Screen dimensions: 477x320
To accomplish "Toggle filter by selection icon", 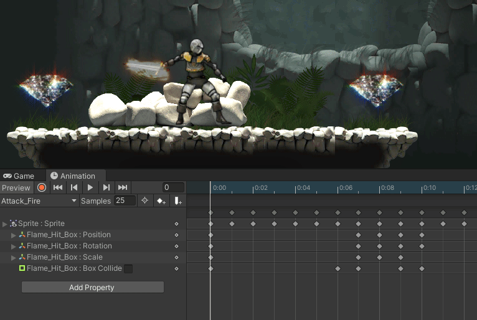I will (145, 200).
